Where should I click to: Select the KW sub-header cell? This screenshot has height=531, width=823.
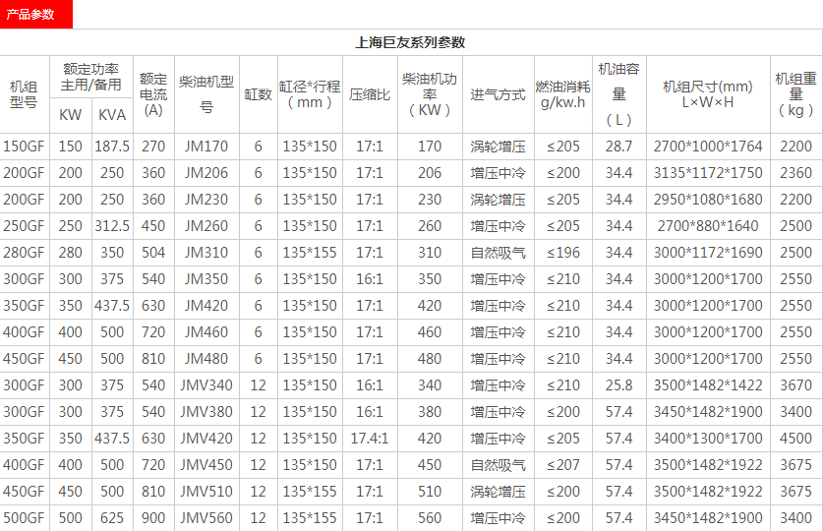point(71,115)
